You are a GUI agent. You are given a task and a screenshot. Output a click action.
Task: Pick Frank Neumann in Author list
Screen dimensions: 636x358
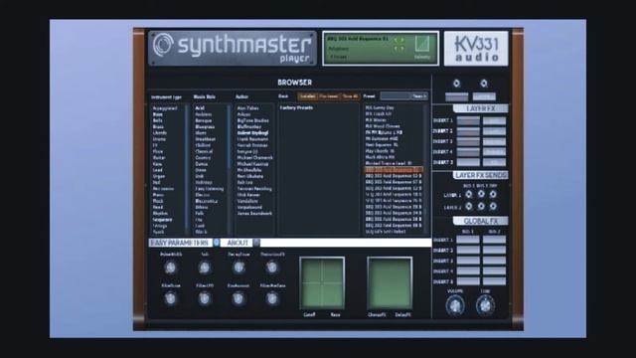pos(252,139)
